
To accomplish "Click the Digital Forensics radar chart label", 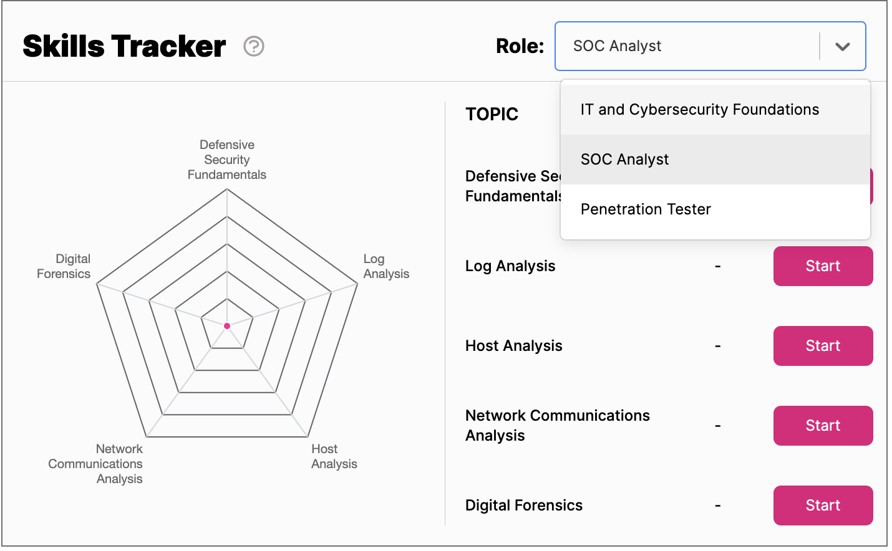I will click(64, 266).
